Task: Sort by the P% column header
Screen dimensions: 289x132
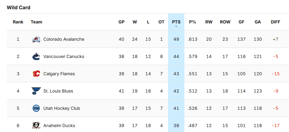Action: click(192, 22)
